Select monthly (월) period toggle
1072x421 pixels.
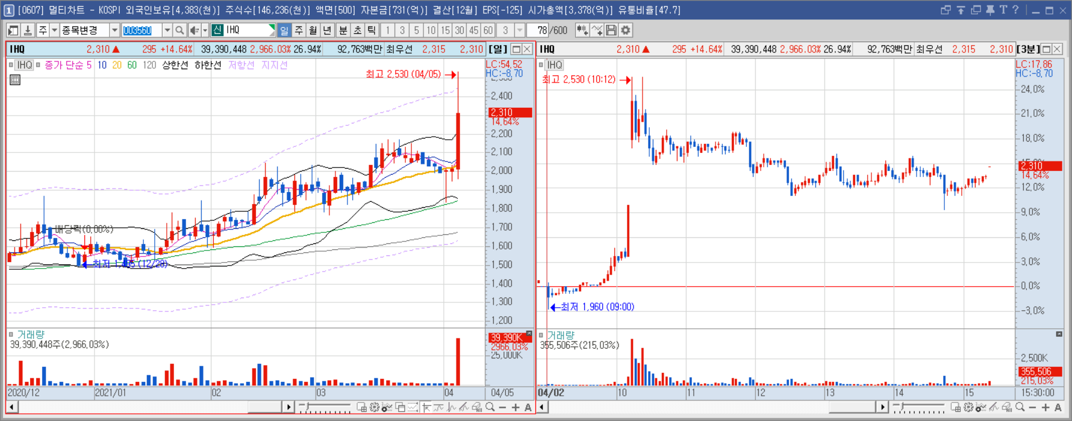tap(313, 30)
